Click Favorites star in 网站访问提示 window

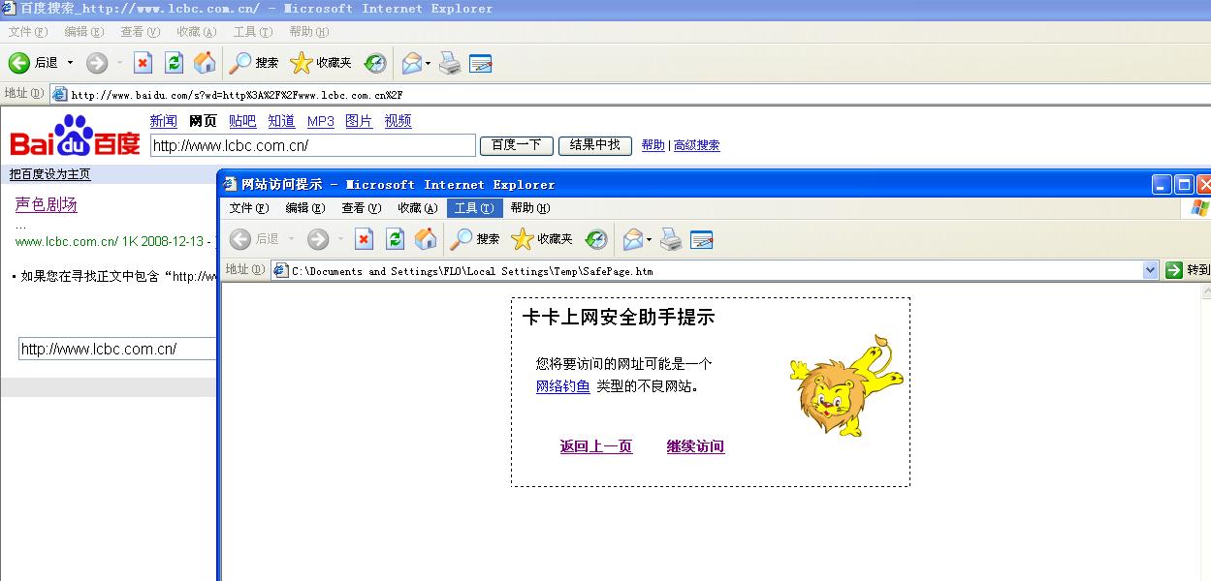(x=523, y=239)
